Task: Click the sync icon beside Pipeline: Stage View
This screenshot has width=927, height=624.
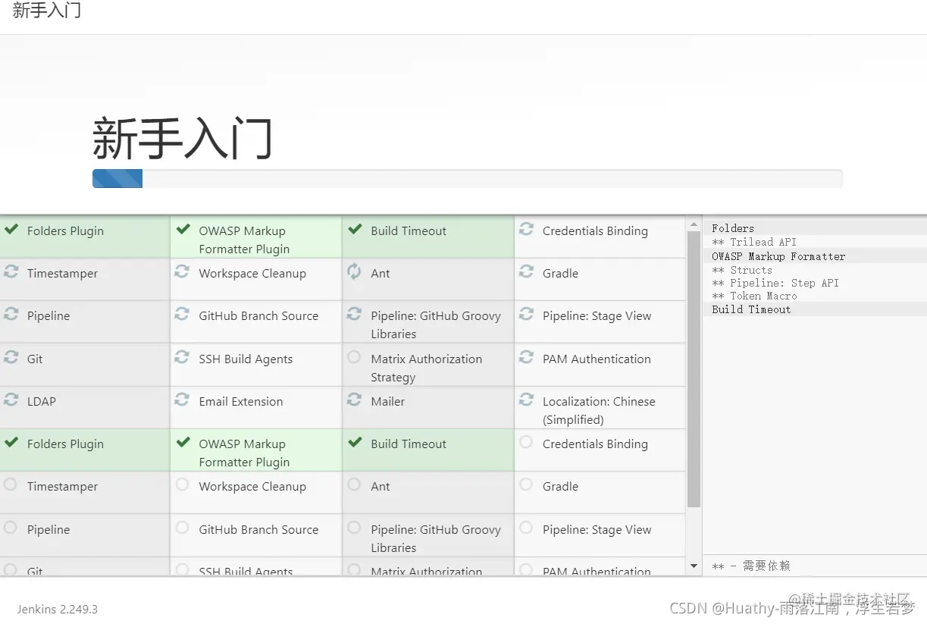Action: point(526,314)
